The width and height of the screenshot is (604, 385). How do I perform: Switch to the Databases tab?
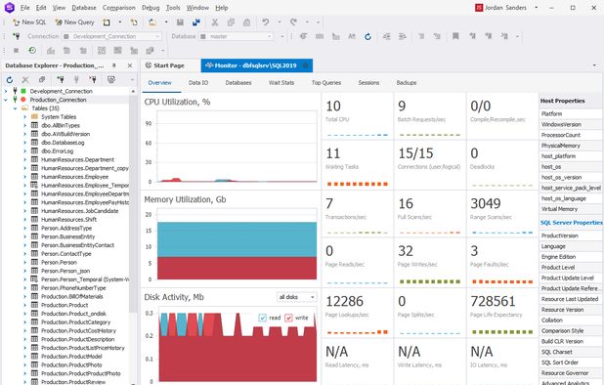238,83
